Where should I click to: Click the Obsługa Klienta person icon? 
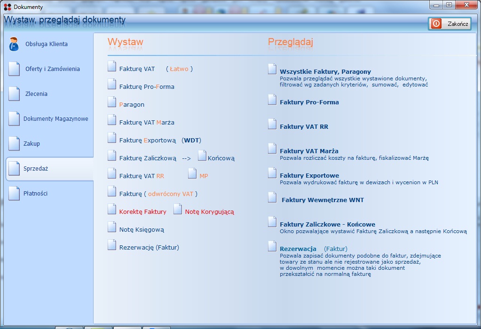tap(14, 44)
